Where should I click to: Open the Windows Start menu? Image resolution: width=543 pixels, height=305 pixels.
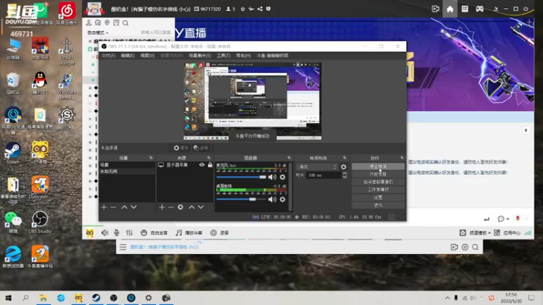coord(8,298)
